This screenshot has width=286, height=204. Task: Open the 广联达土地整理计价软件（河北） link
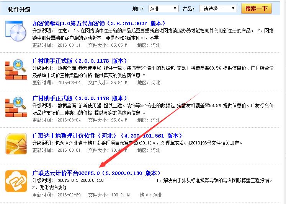tap(107, 136)
